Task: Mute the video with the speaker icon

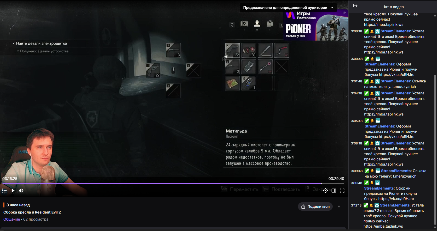Action: pyautogui.click(x=21, y=191)
